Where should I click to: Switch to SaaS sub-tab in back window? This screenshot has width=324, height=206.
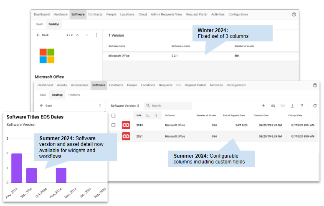39,24
